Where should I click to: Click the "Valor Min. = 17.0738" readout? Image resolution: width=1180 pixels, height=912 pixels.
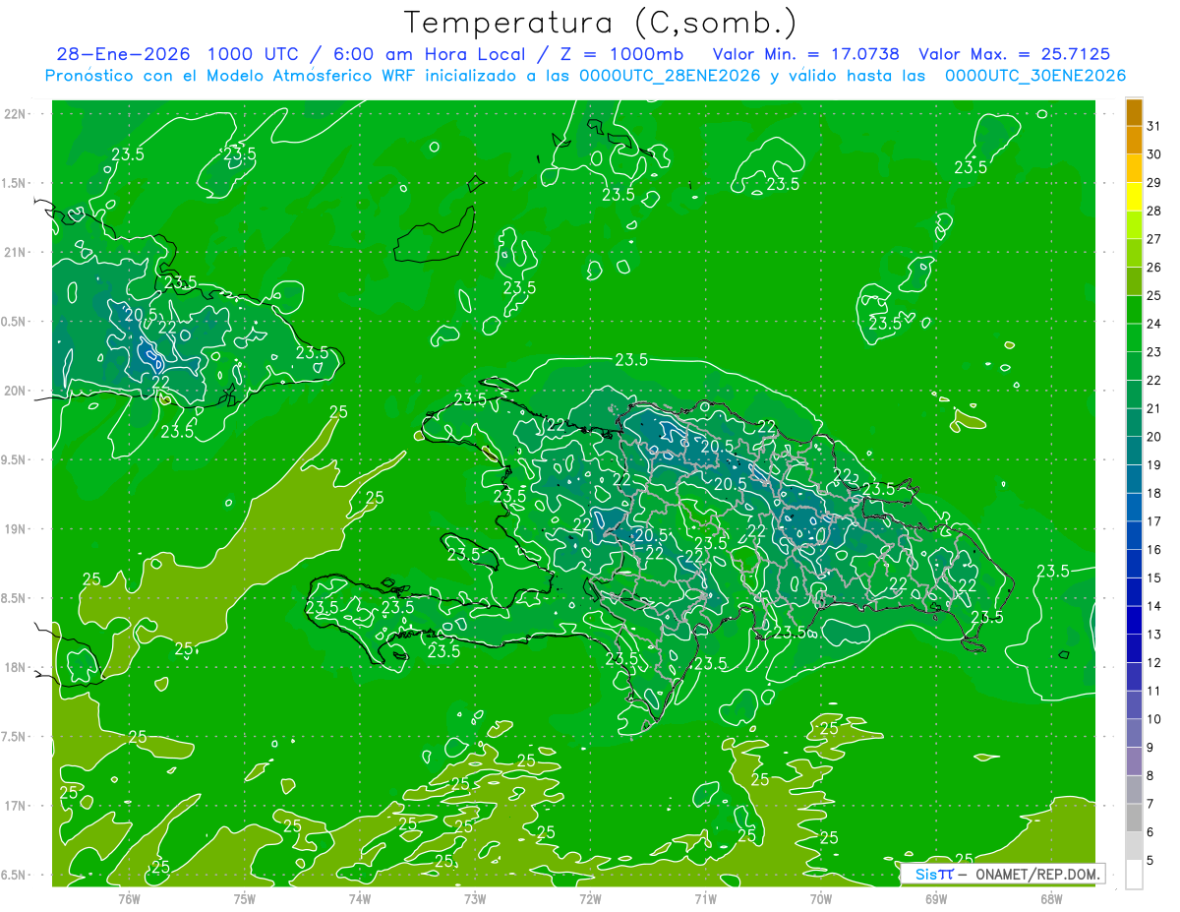pyautogui.click(x=805, y=54)
